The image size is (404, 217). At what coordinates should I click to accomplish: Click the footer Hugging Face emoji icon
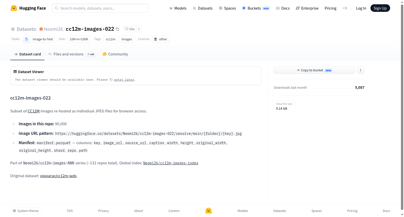(209, 211)
